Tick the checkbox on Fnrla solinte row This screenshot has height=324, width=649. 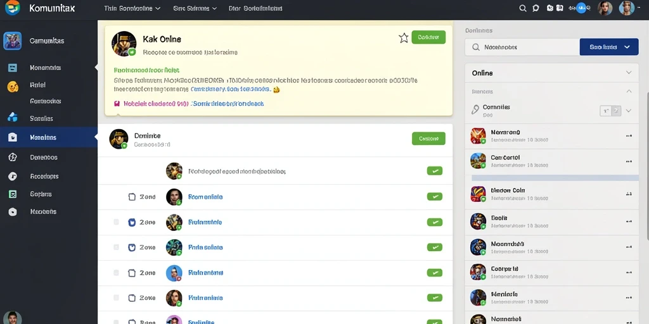click(x=117, y=247)
